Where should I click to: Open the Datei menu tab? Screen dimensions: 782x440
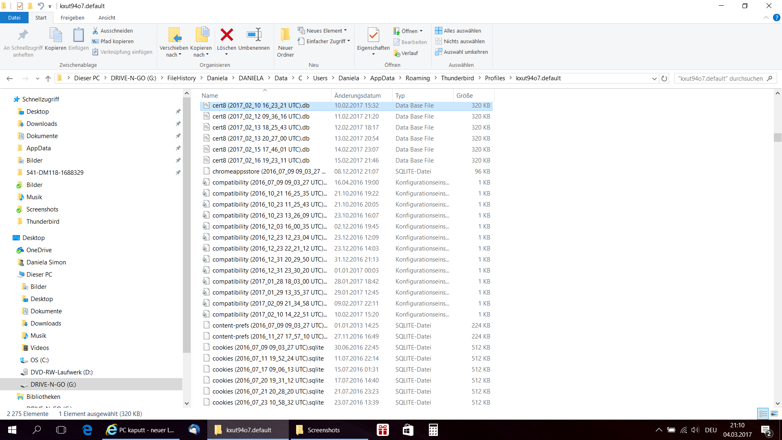click(x=14, y=18)
